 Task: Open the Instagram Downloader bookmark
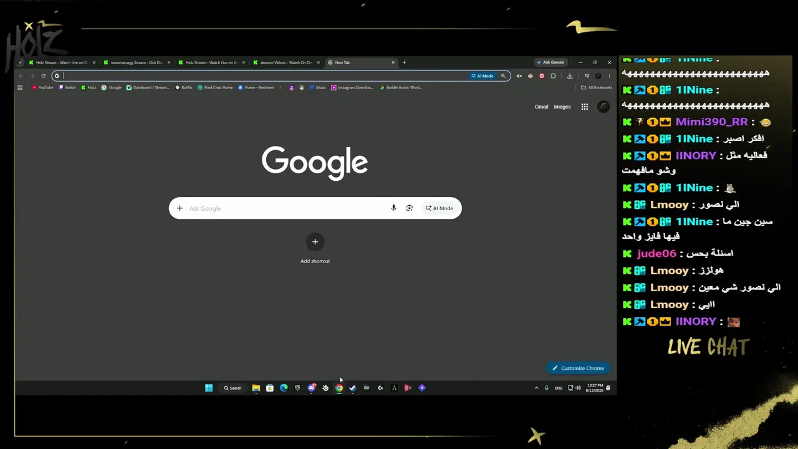click(x=352, y=87)
